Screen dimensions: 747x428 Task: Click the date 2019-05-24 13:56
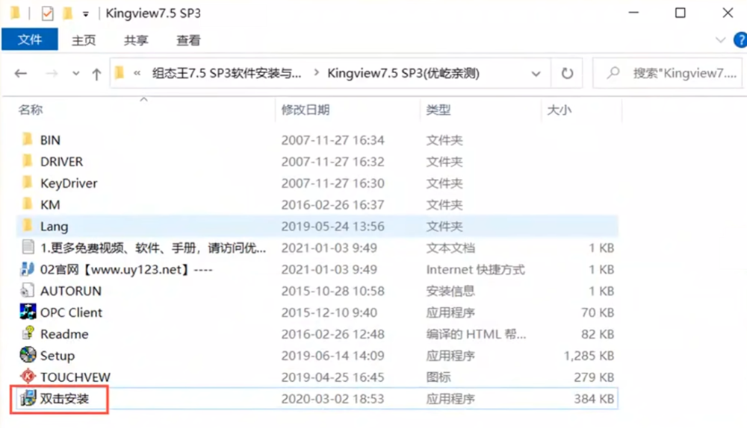(x=332, y=226)
